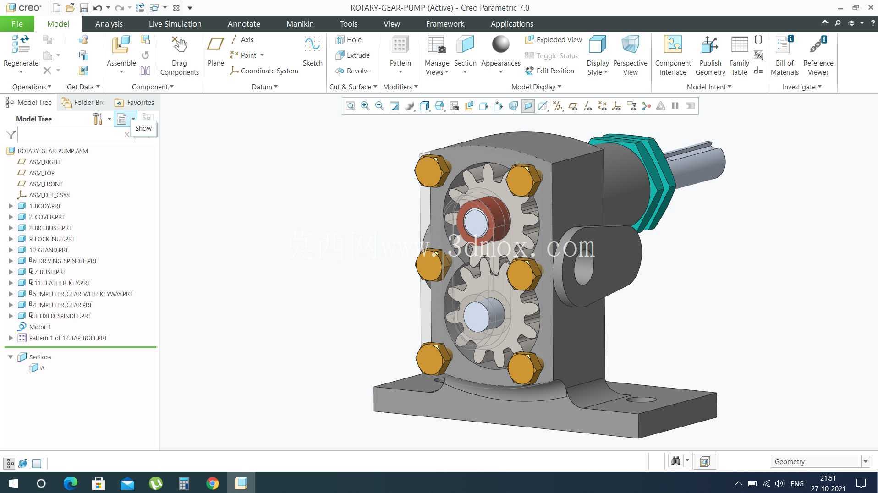Select the Hole tool
878x493 pixels.
coord(349,40)
